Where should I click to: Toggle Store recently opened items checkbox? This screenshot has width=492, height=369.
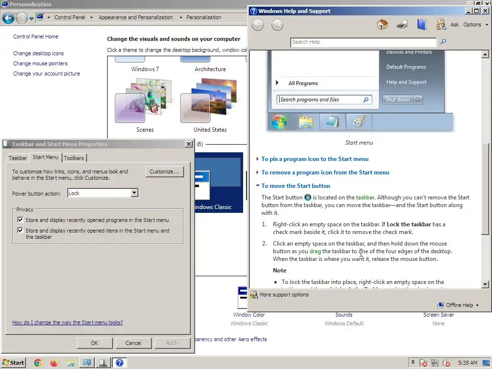20,230
